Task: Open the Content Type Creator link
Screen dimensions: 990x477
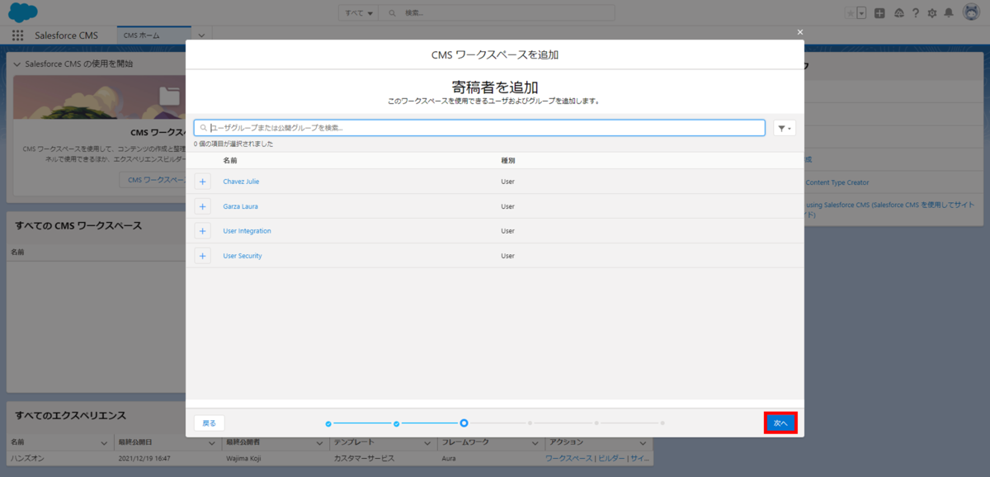Action: (x=837, y=182)
